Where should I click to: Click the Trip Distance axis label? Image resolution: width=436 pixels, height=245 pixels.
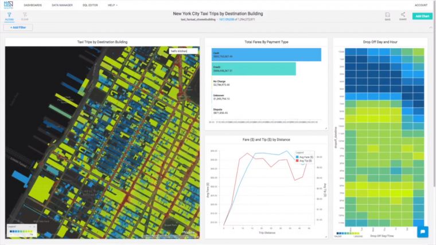[267, 233]
